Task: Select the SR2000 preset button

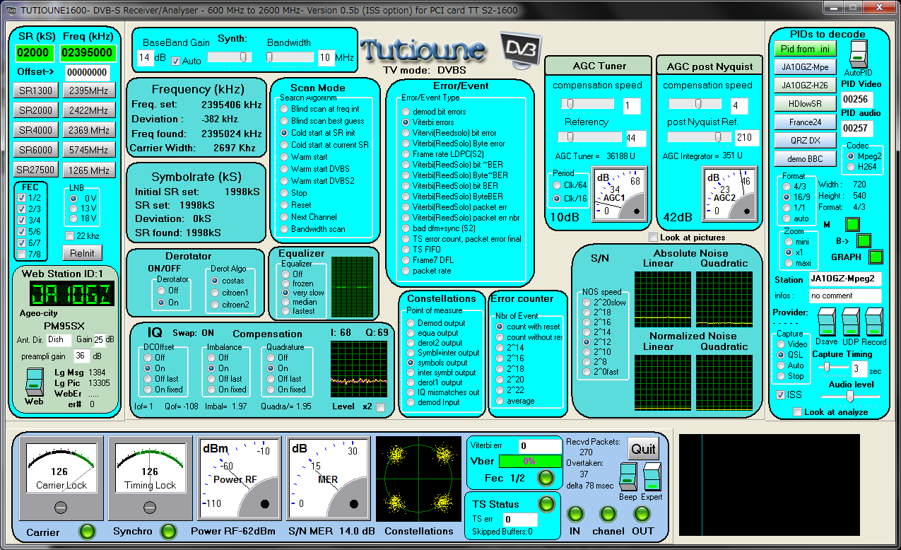Action: 35,110
